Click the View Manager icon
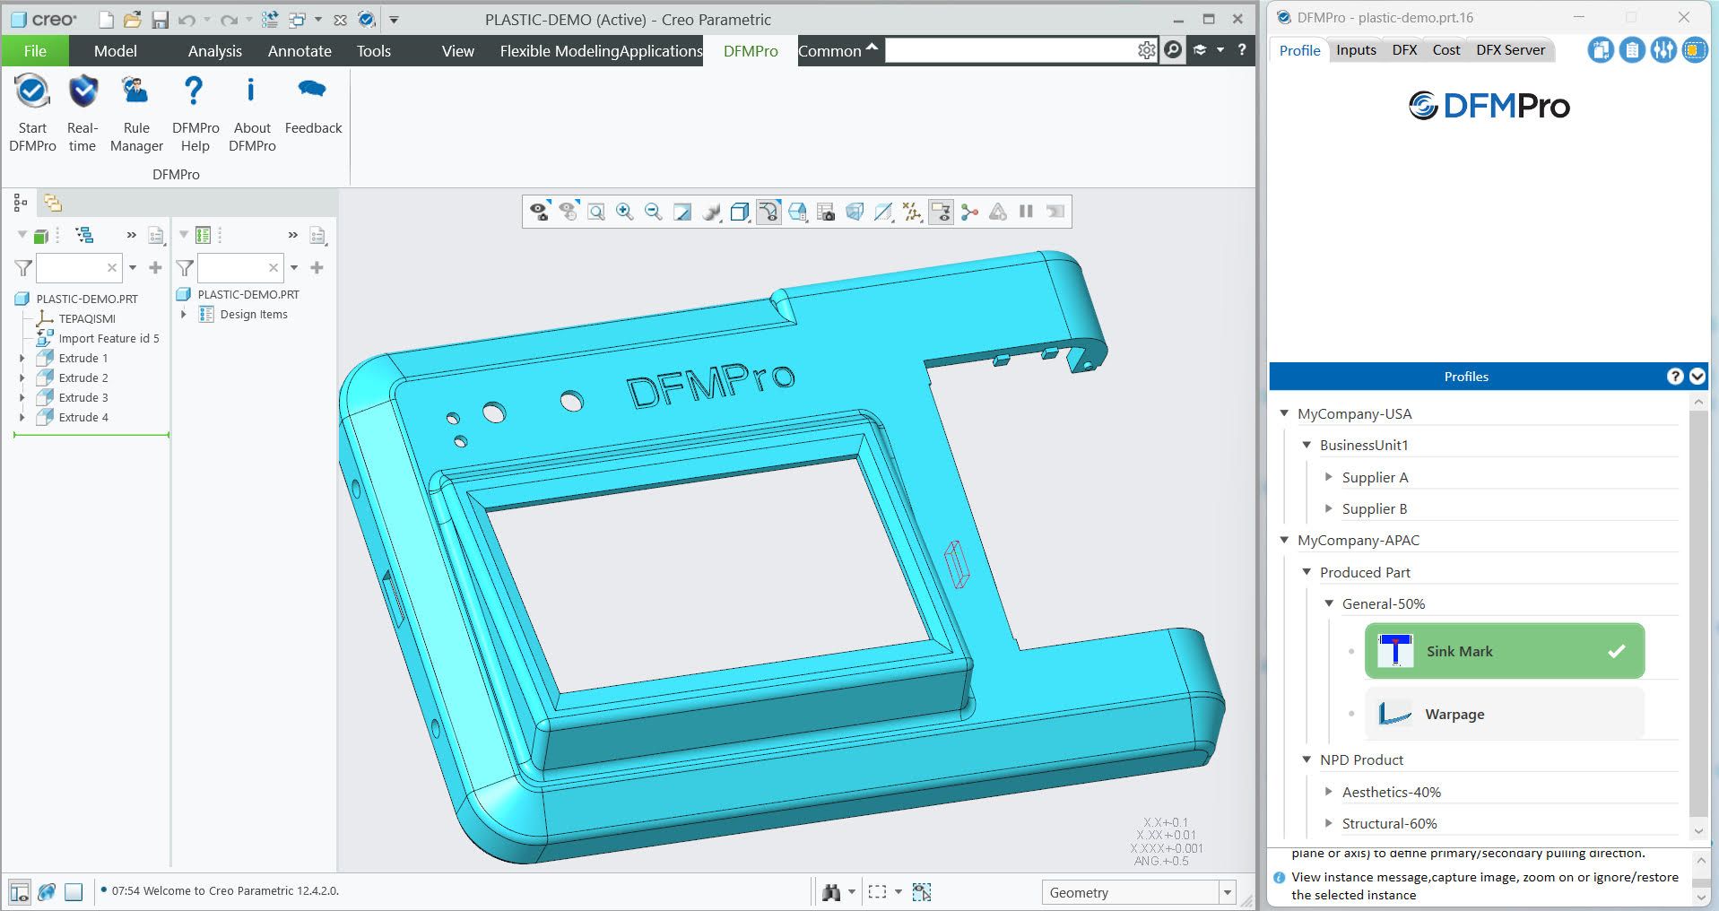This screenshot has height=911, width=1719. [826, 212]
